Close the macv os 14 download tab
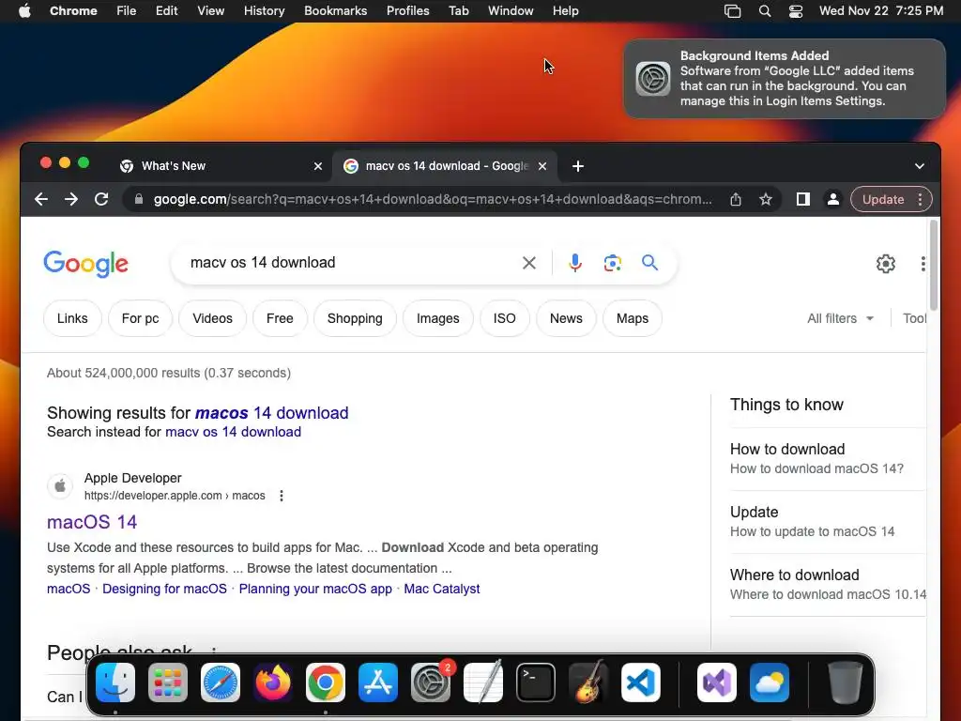The height and width of the screenshot is (721, 961). click(542, 166)
